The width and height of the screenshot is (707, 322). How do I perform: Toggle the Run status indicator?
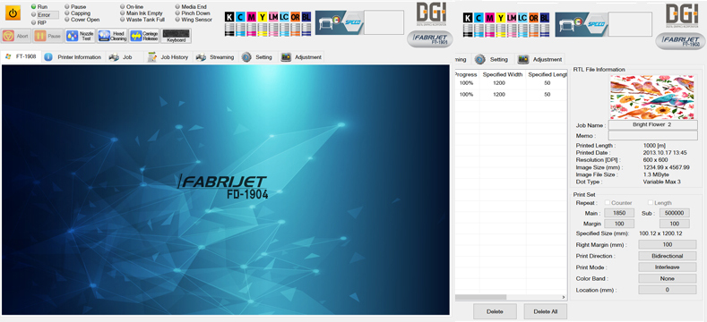(34, 7)
